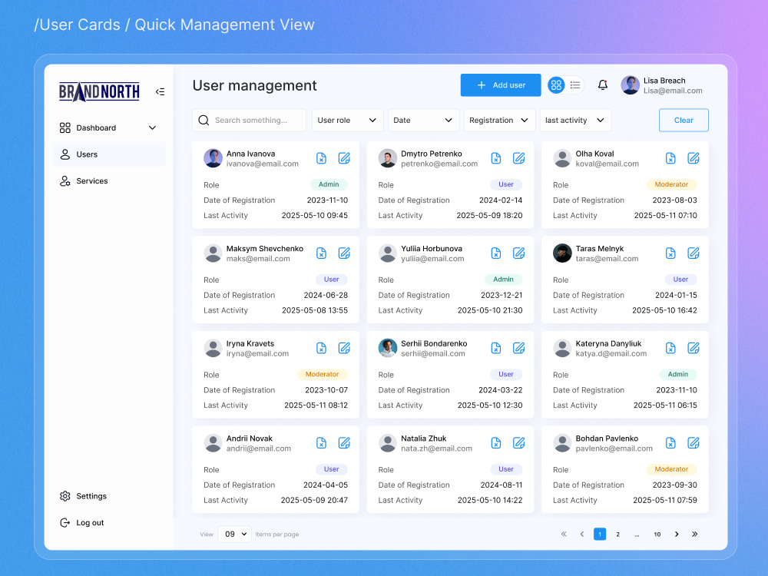Edit Bohdan Pavlenko's card
Image resolution: width=768 pixels, height=576 pixels.
tap(694, 443)
